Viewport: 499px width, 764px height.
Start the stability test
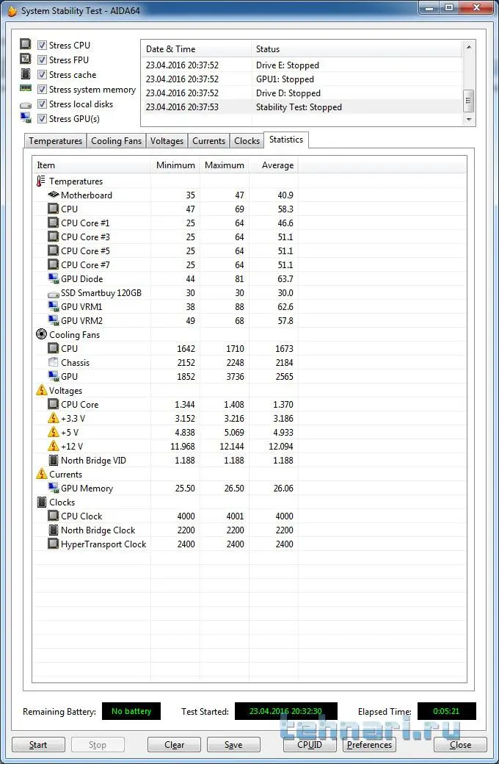pos(38,745)
